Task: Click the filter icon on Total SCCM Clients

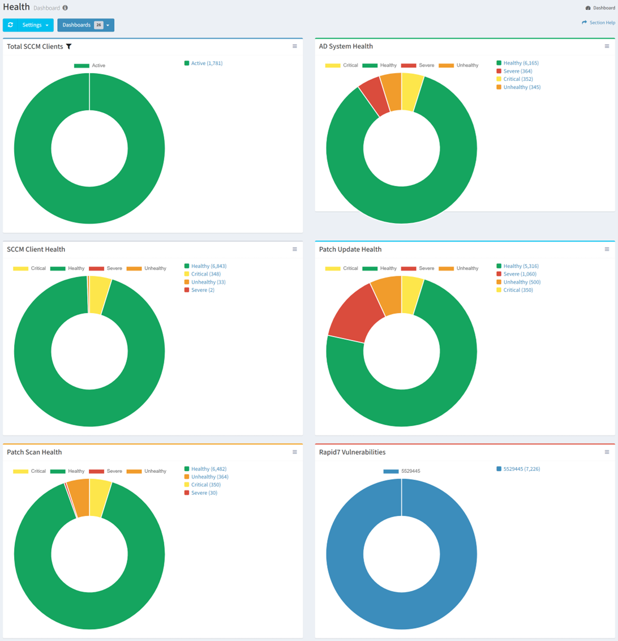Action: [69, 46]
